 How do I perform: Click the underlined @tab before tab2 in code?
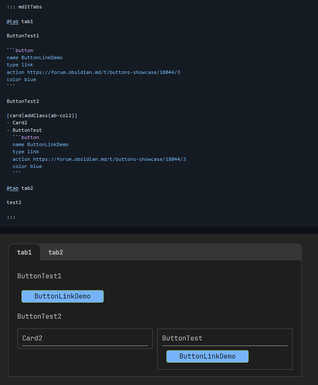coord(14,188)
